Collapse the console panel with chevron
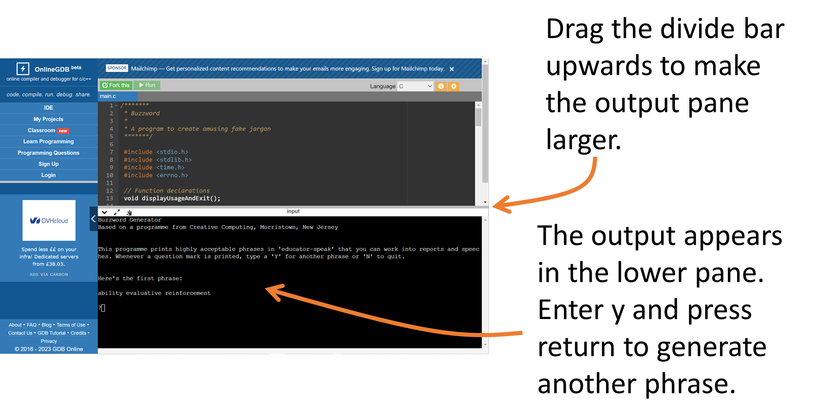 click(x=105, y=212)
